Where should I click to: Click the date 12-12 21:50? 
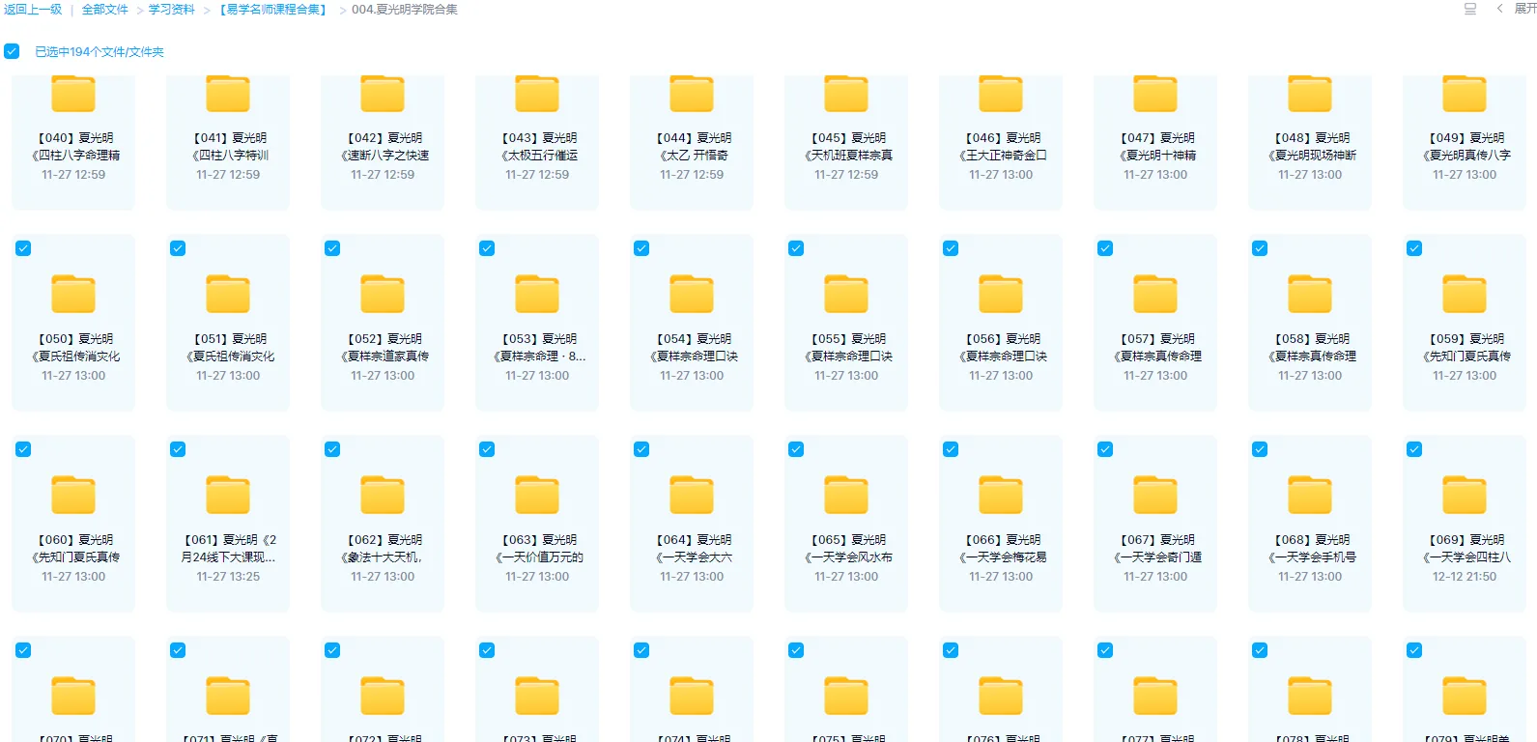point(1465,577)
